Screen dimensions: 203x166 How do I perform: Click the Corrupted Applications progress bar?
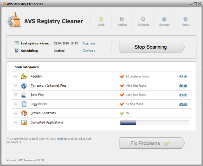[x=155, y=122]
